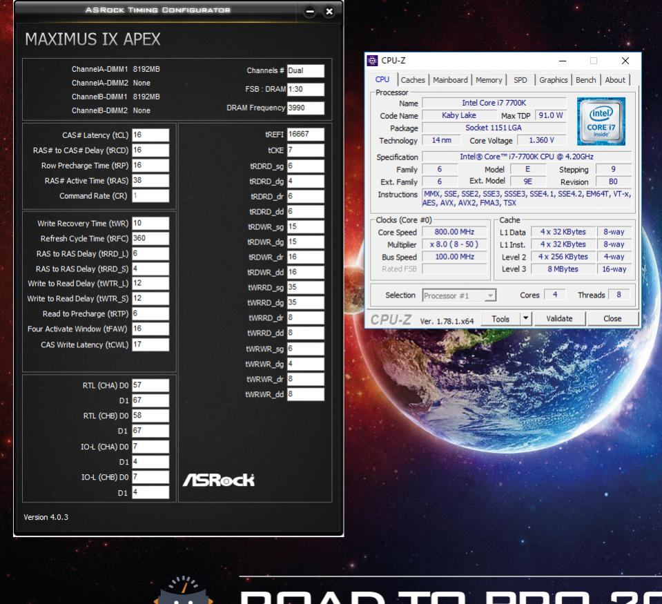Click the Four Activate Window (tFAW) field
The image size is (662, 604).
click(150, 329)
